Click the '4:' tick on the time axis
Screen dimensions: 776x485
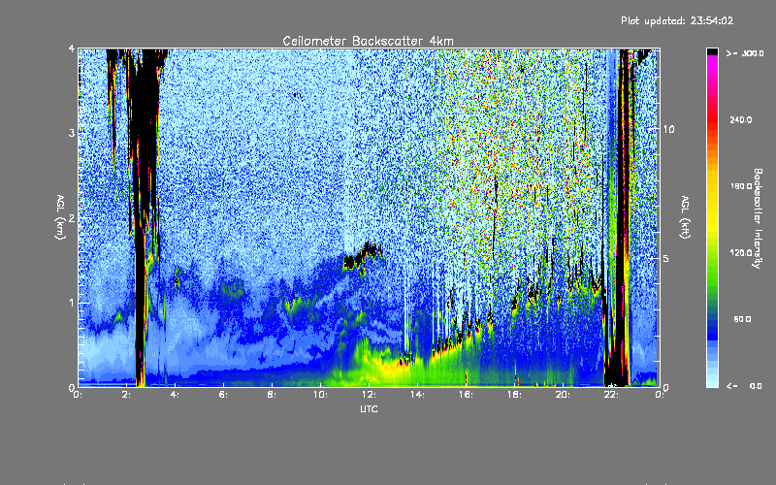coord(176,395)
